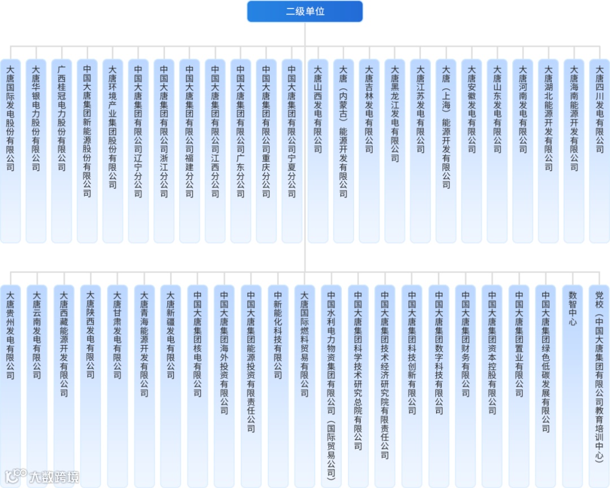Select the 数智中心 box
Screen dimensions: 610x488
click(x=573, y=386)
